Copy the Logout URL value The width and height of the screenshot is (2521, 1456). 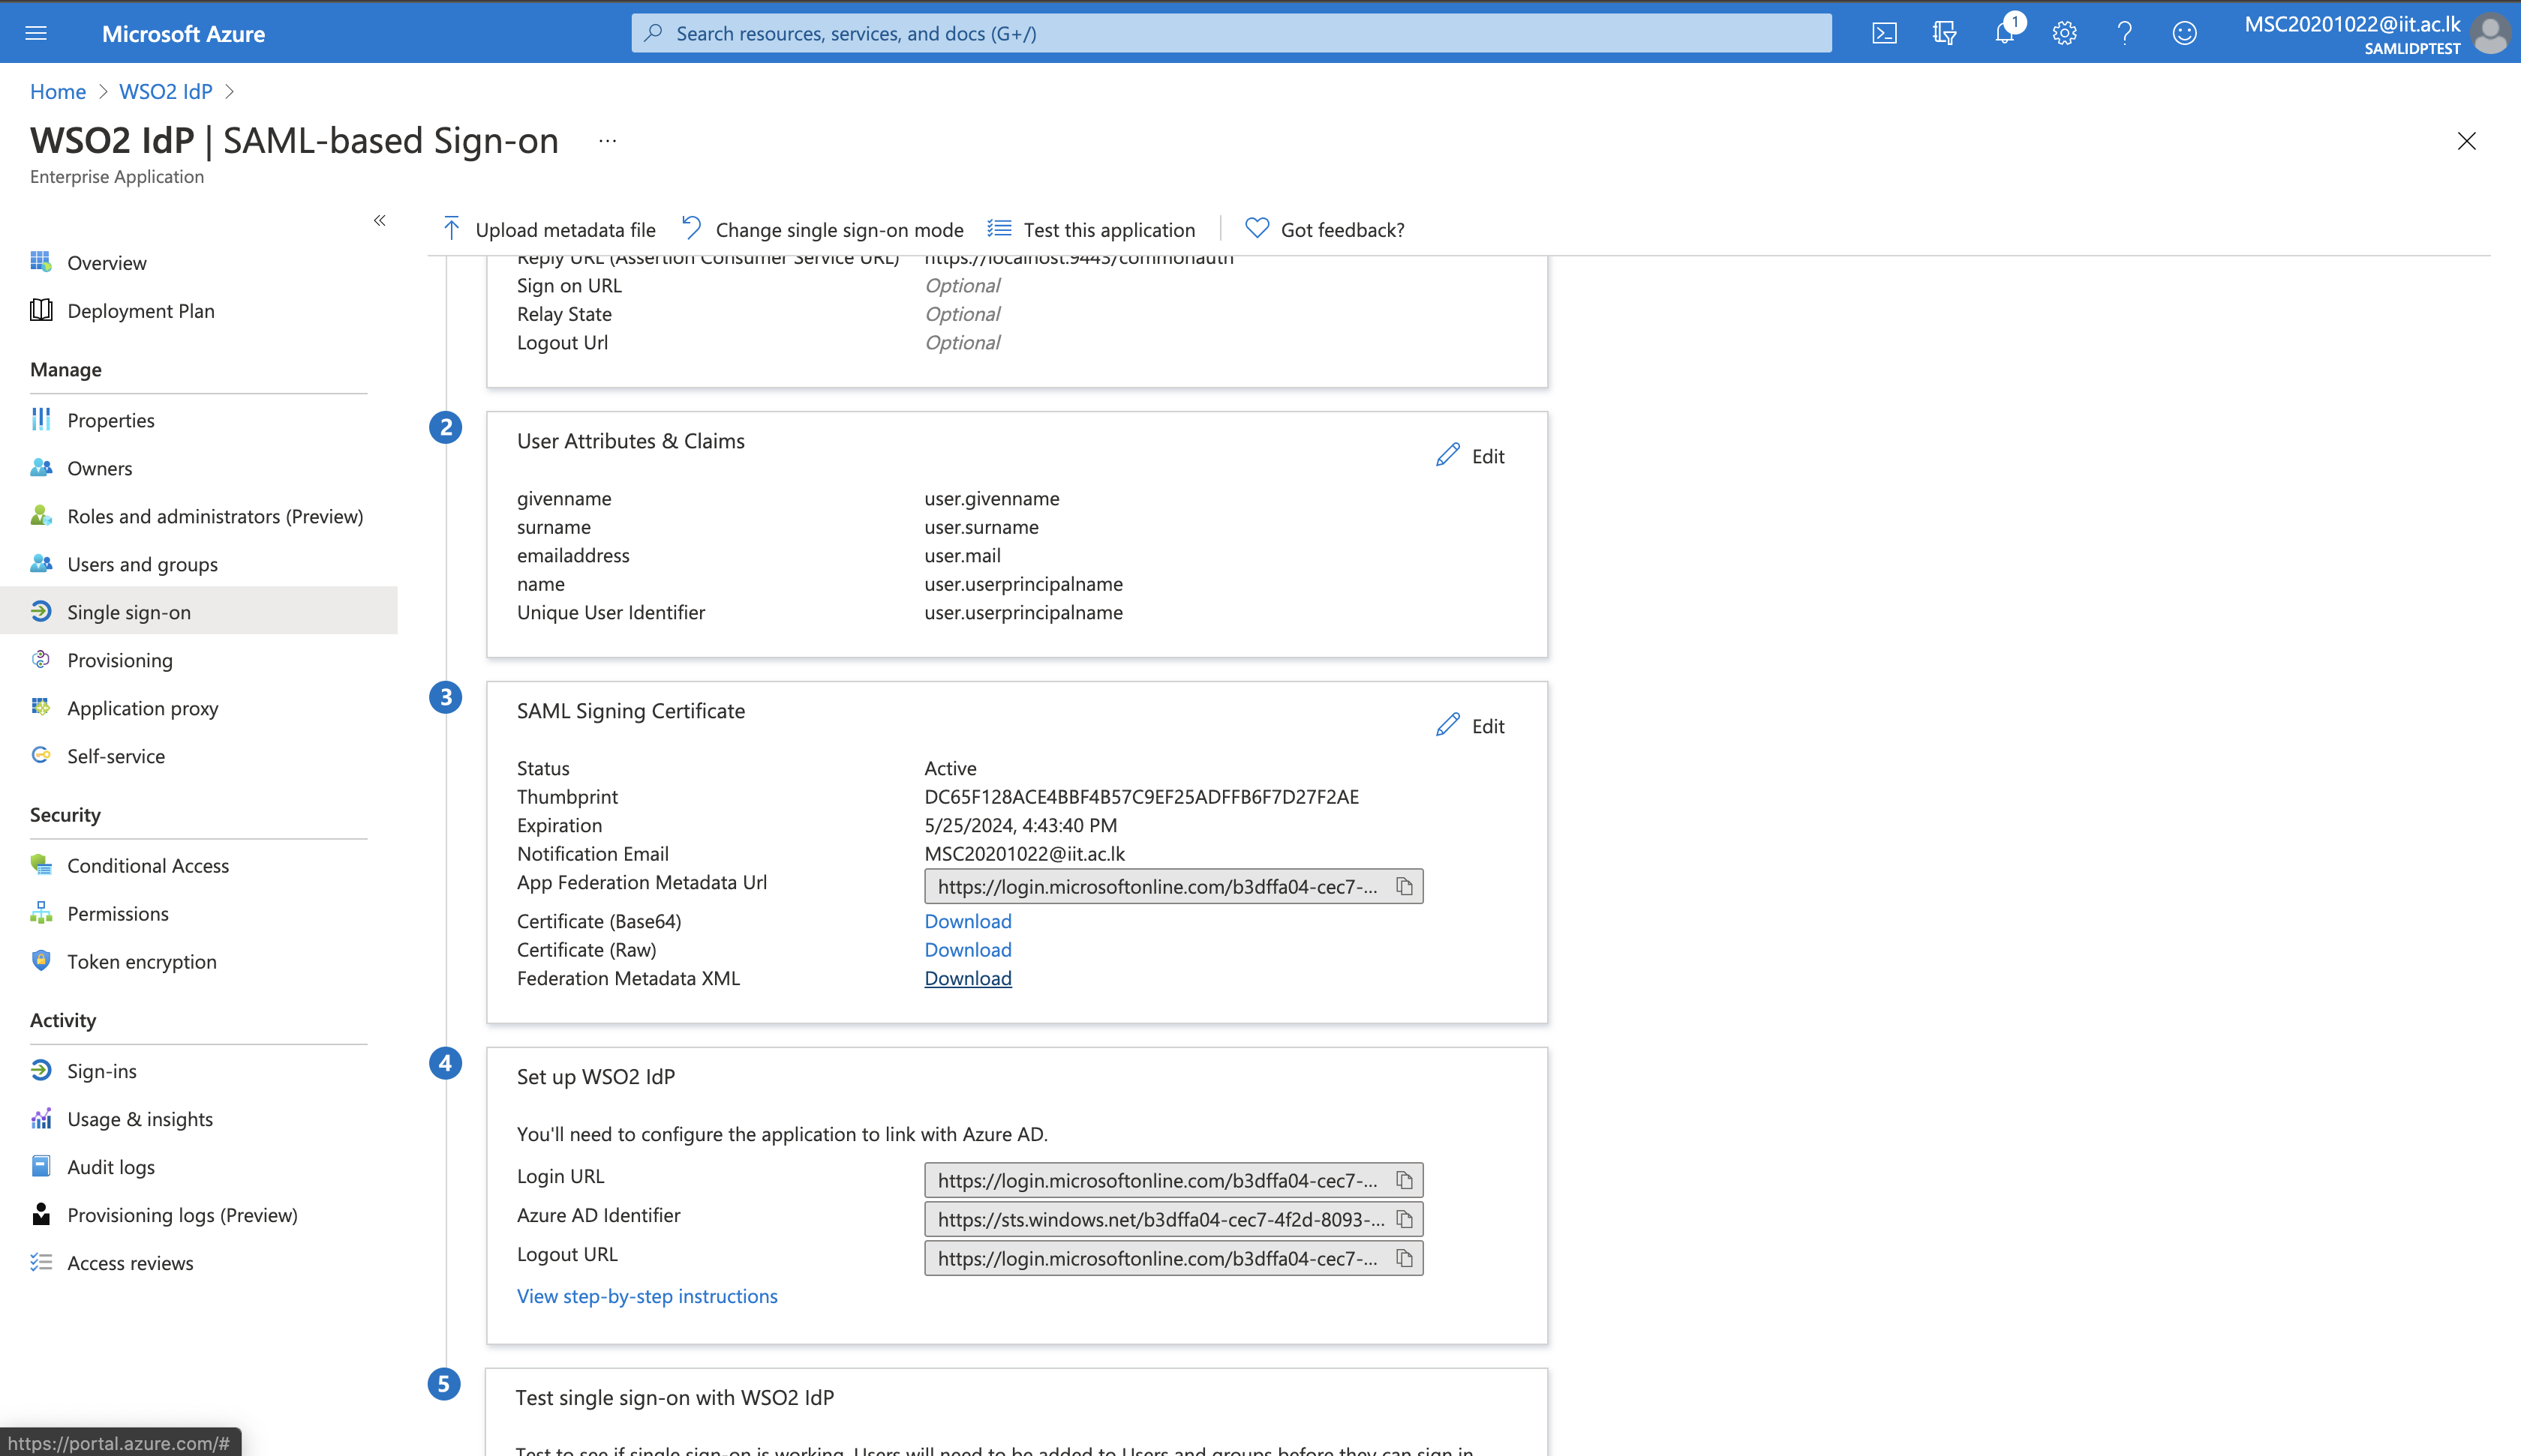click(1405, 1258)
